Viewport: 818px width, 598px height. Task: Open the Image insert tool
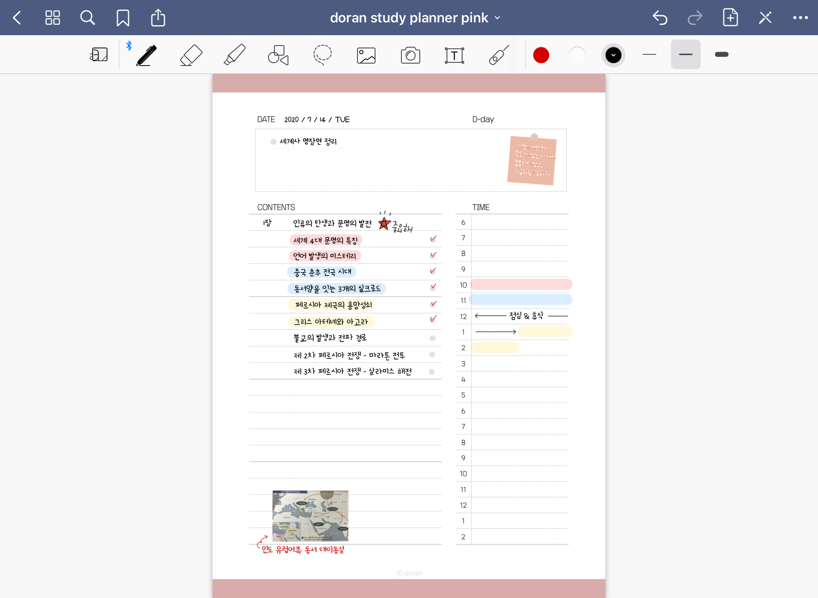366,55
